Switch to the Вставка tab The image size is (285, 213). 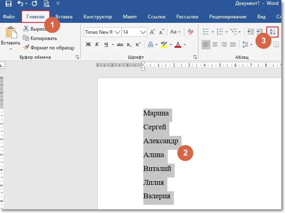(64, 17)
